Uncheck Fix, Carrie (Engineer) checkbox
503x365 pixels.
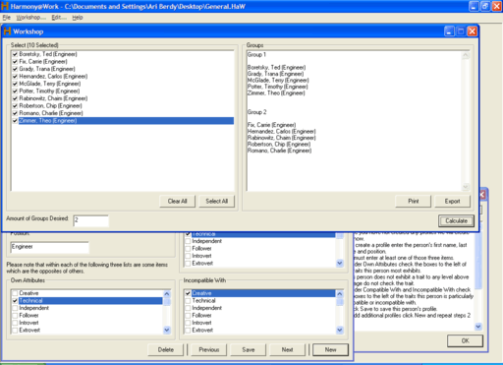click(x=15, y=62)
